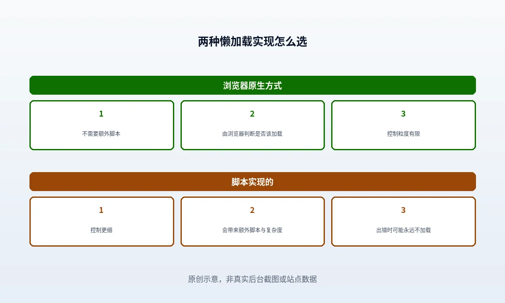This screenshot has height=303, width=505.
Task: Click the title 两种懒加载实现怎么选
Action: (x=252, y=42)
